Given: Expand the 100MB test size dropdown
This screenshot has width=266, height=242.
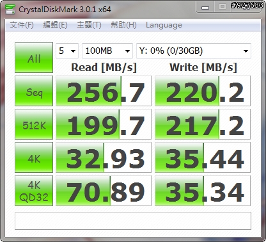Looking at the screenshot, I should tap(107, 51).
